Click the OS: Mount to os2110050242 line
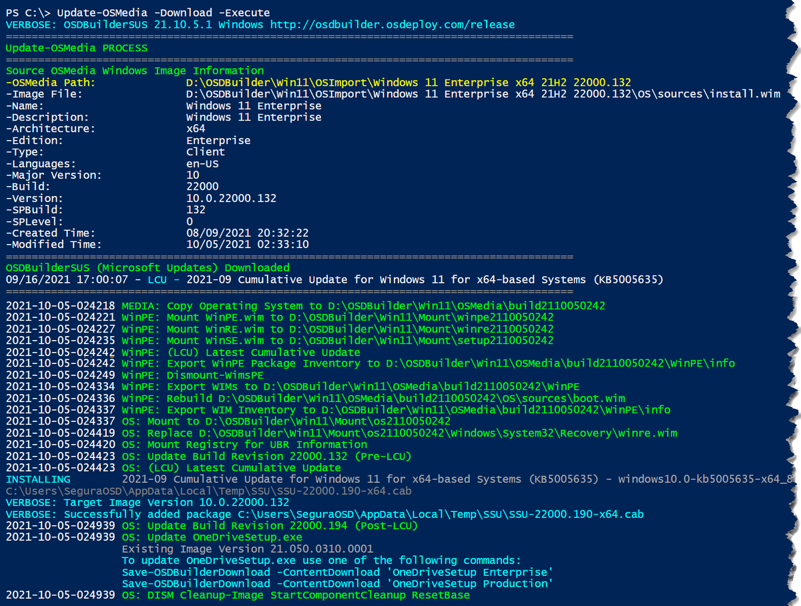801x606 pixels. (228, 421)
